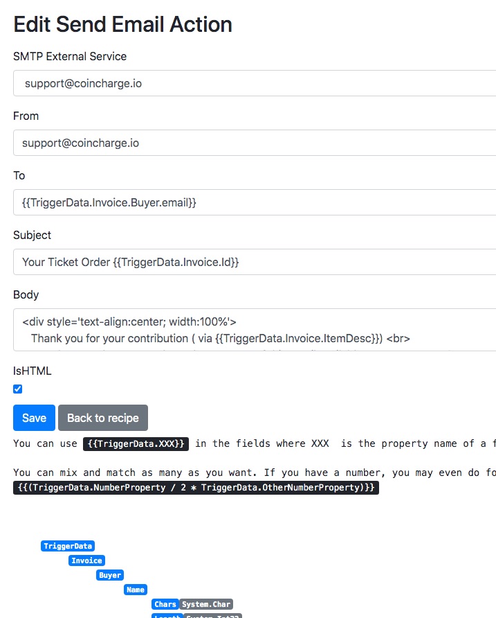Image resolution: width=496 pixels, height=618 pixels.
Task: Toggle the IsHTML checkbox
Action: click(18, 389)
